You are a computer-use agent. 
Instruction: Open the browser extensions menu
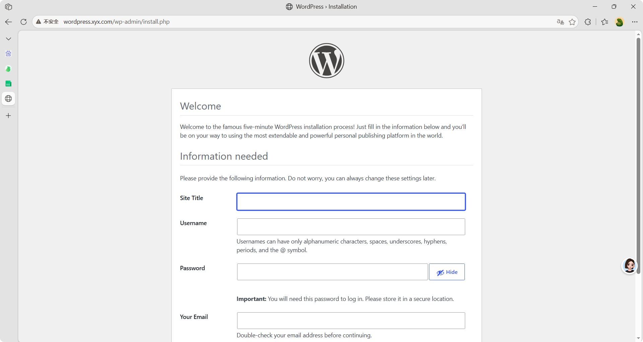(588, 22)
